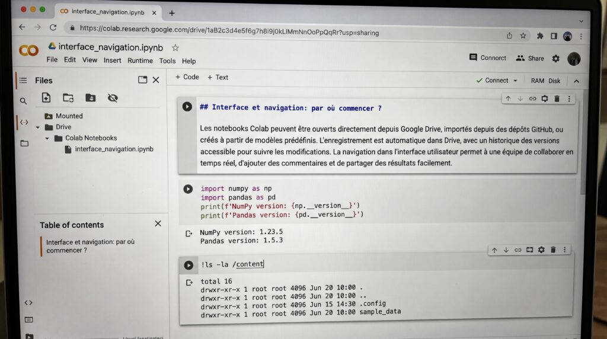Copy link to first cell
Image resolution: width=607 pixels, height=339 pixels.
(533, 99)
